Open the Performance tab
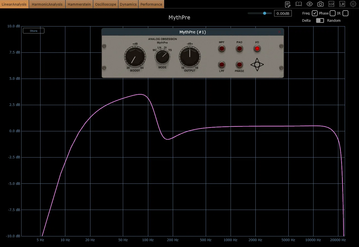359x247 pixels. coord(151,4)
